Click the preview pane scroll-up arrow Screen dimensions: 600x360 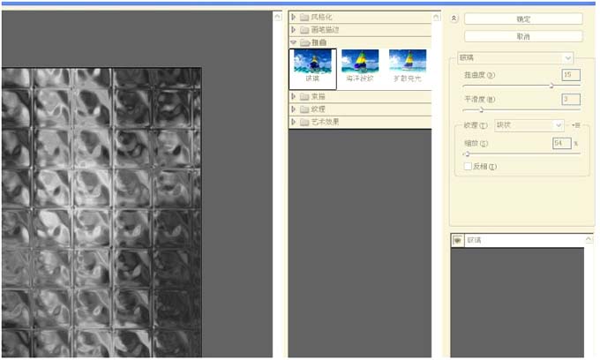coord(277,17)
